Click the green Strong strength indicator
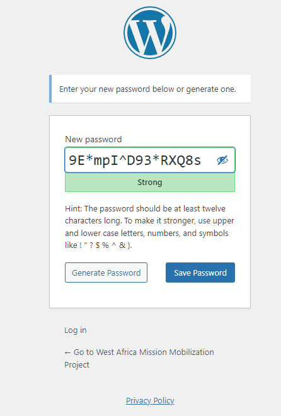This screenshot has width=281, height=416. click(150, 183)
